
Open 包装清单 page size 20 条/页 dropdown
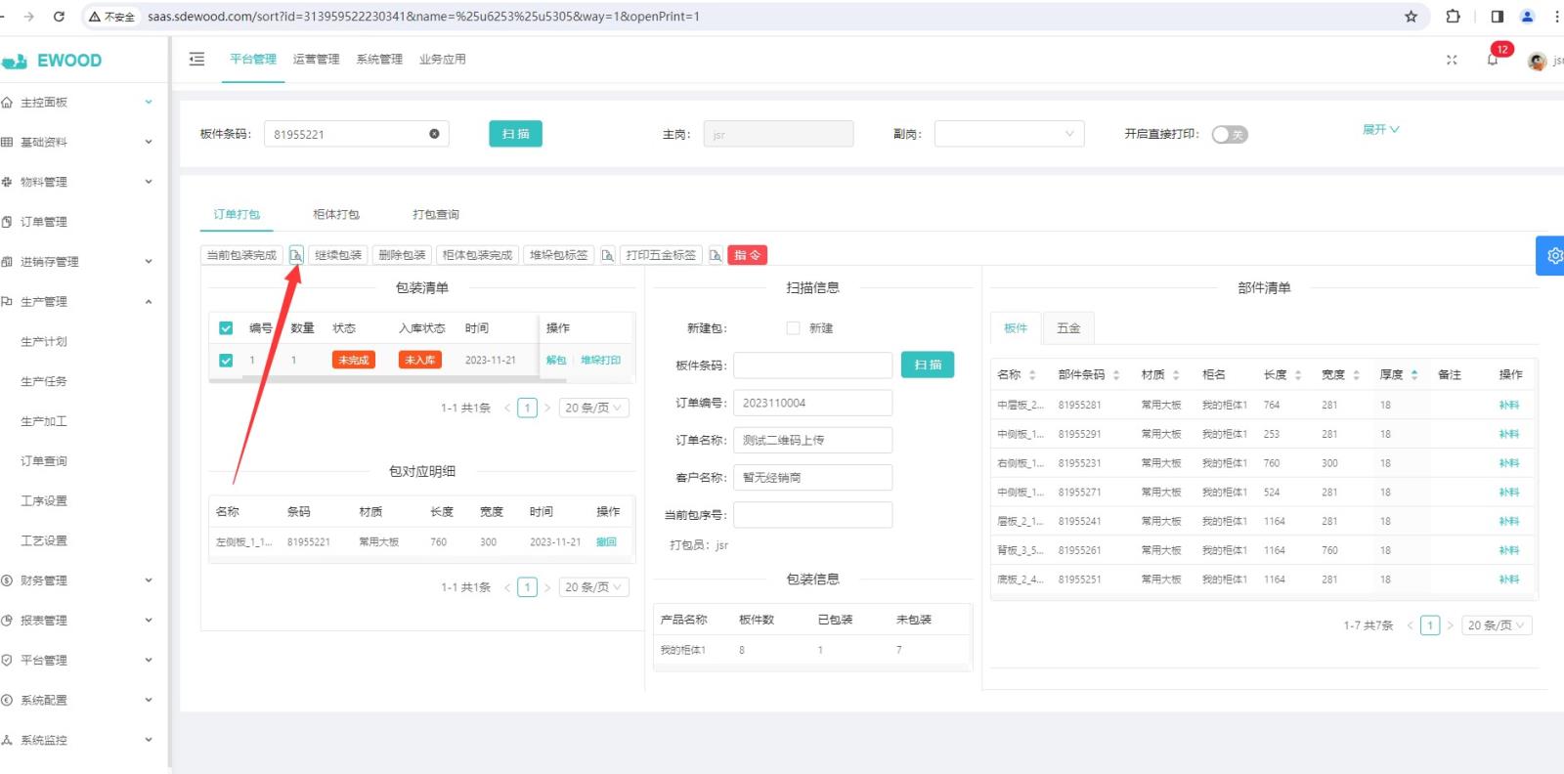[x=593, y=408]
